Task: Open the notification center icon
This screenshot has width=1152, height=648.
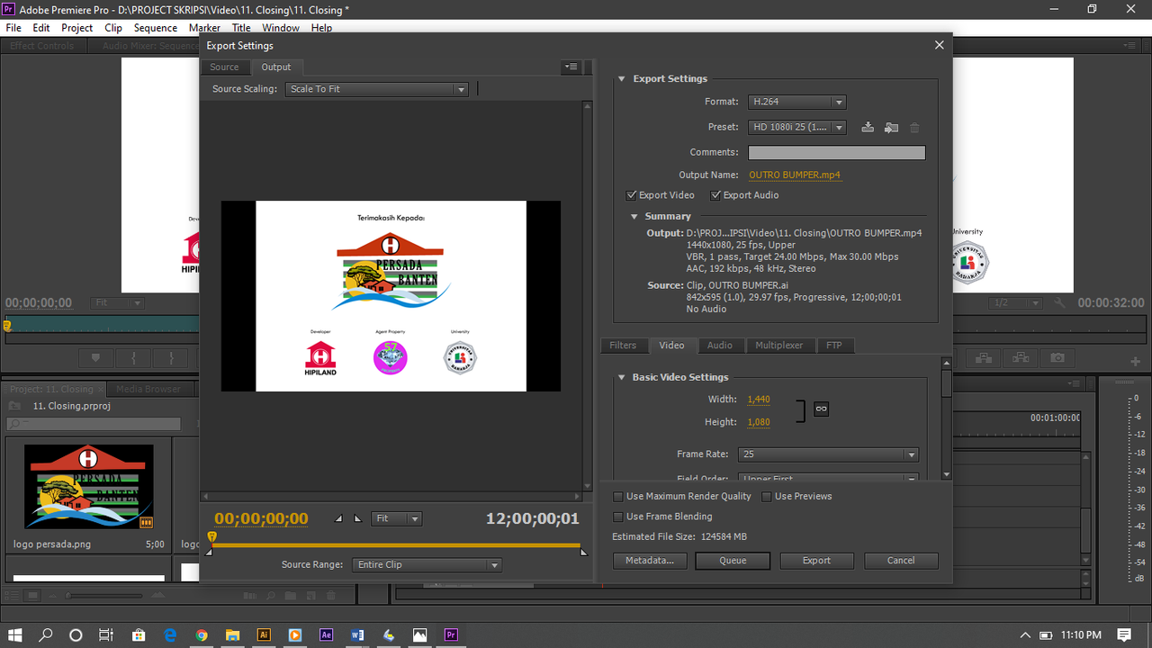Action: tap(1124, 634)
